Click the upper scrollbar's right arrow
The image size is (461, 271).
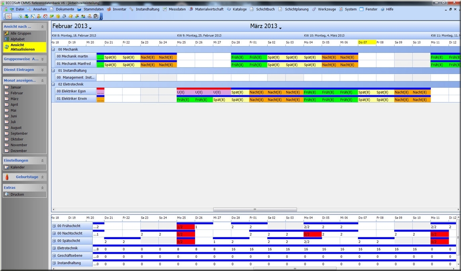pyautogui.click(x=458, y=210)
